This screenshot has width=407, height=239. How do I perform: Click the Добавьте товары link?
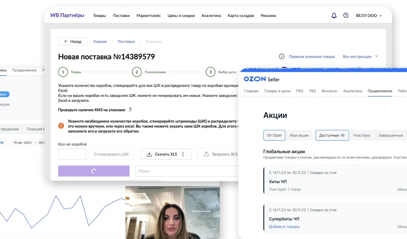point(284,227)
